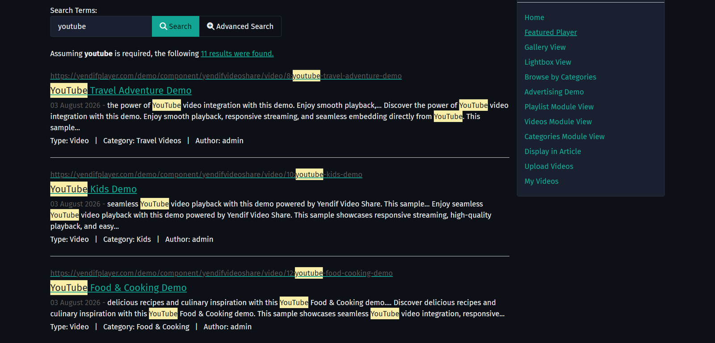Click the date in Kids Demo result

pyautogui.click(x=76, y=204)
